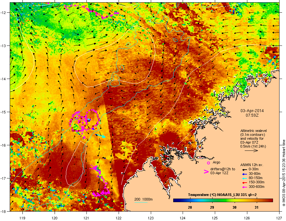Click the blue 30-80m arrow legend marker
This screenshot has width=286, height=221.
[x=245, y=174]
